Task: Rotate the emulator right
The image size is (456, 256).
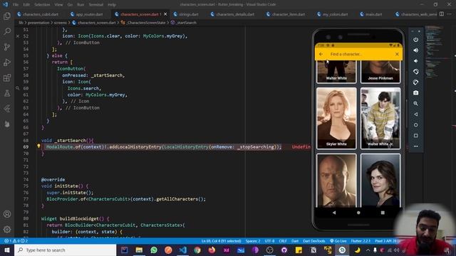Action: [416, 82]
